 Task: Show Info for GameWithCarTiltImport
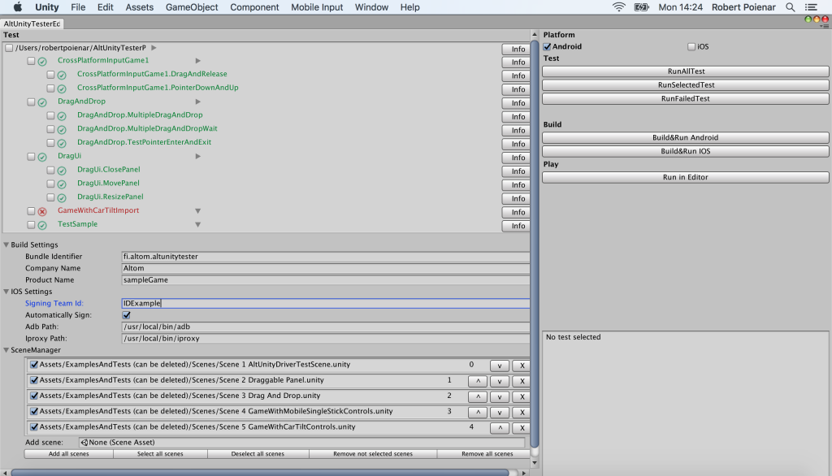pos(516,212)
